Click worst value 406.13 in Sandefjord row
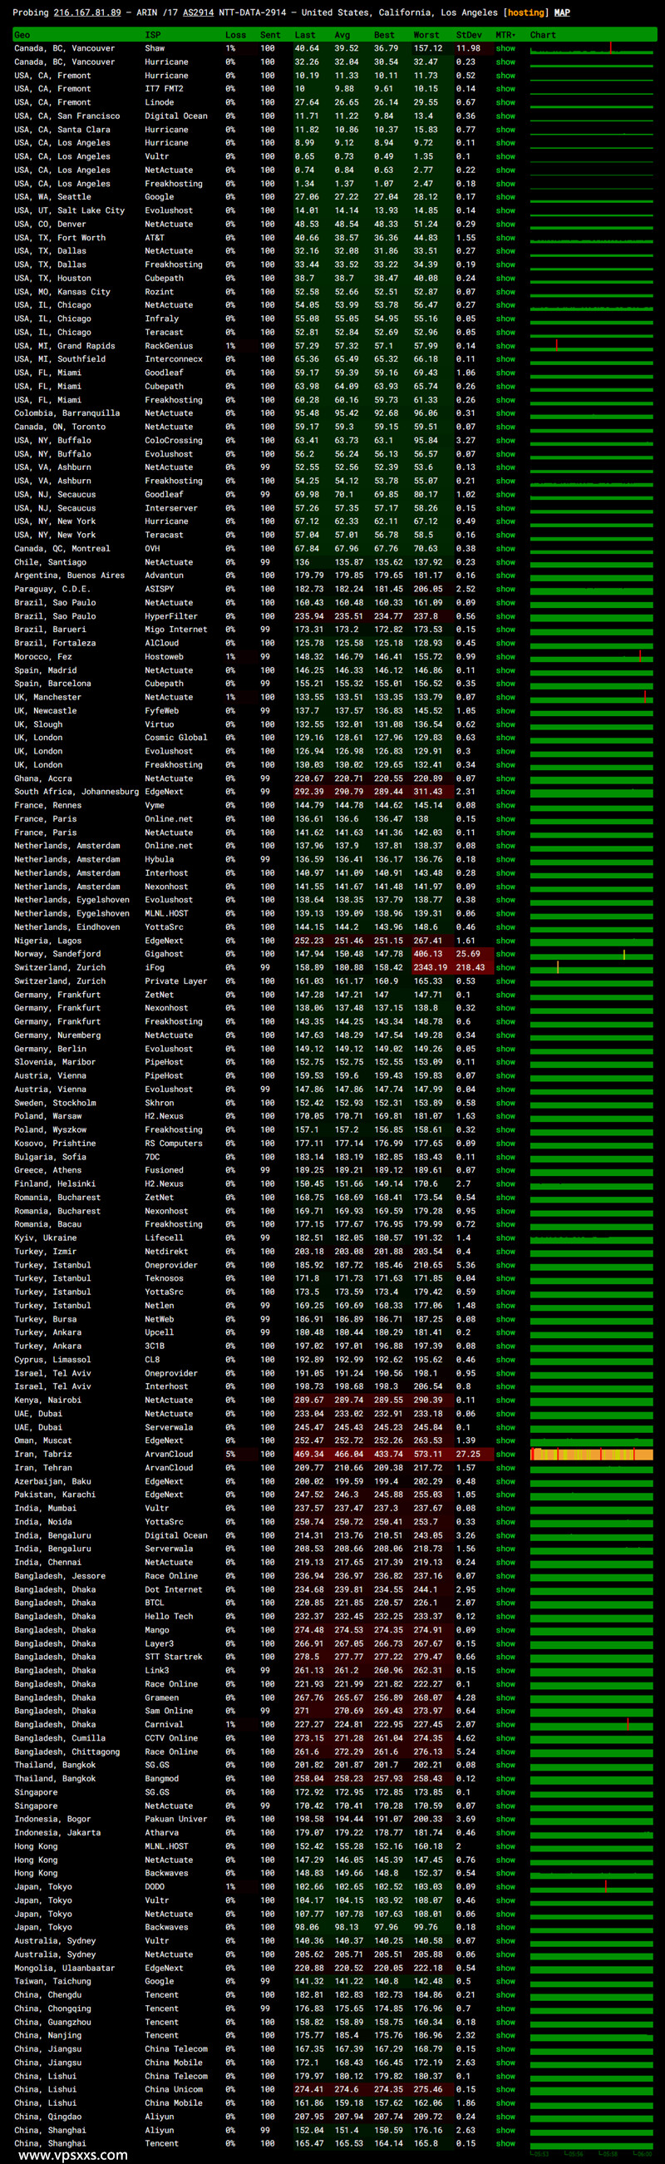The height and width of the screenshot is (2164, 665). (x=427, y=953)
